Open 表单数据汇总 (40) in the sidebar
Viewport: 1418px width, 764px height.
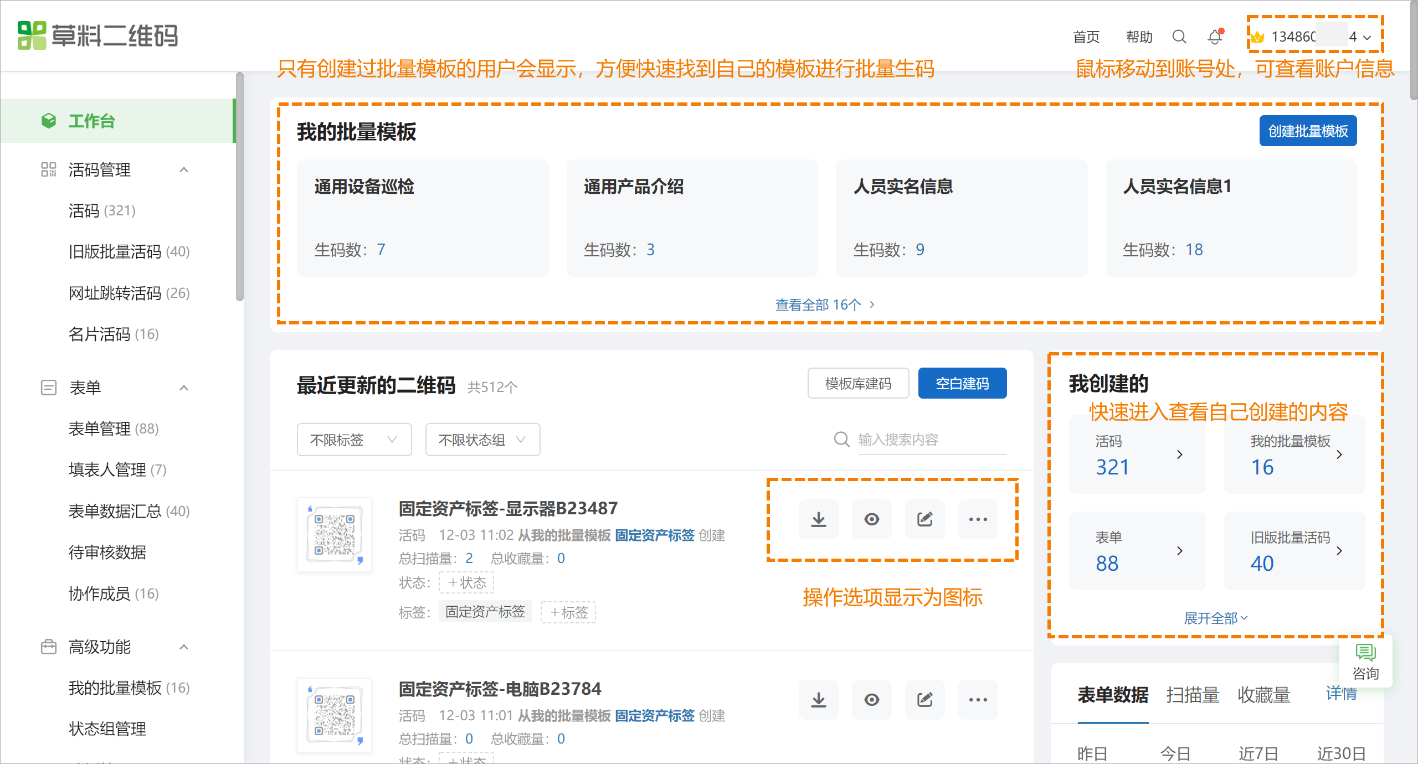[x=129, y=511]
